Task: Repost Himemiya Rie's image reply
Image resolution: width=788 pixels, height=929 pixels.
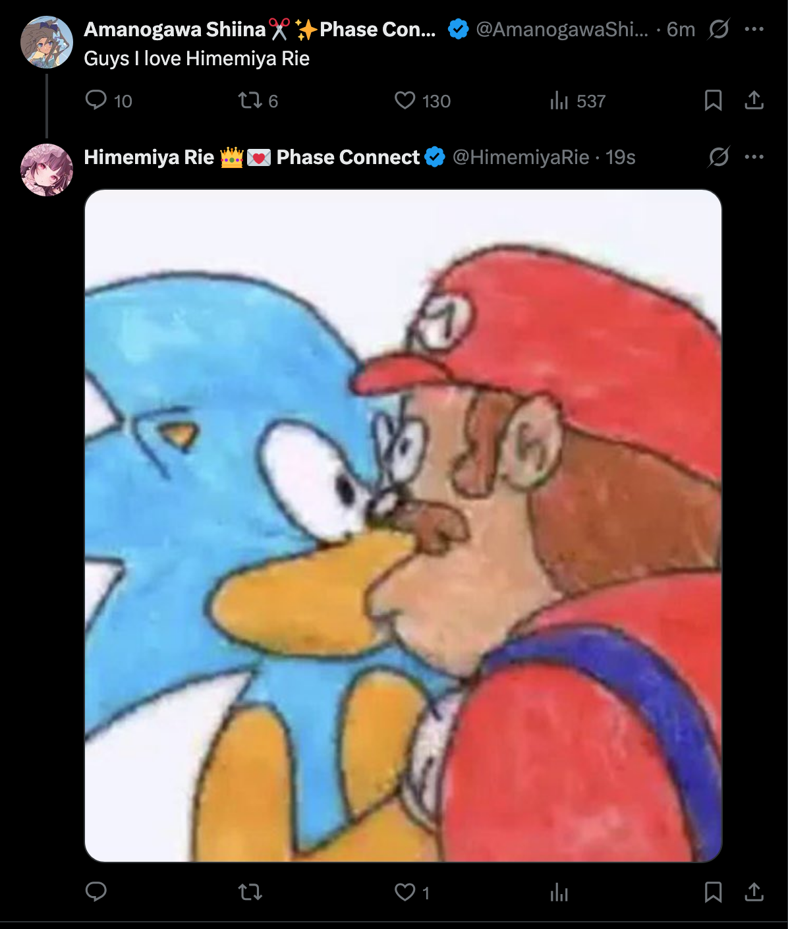Action: [250, 892]
